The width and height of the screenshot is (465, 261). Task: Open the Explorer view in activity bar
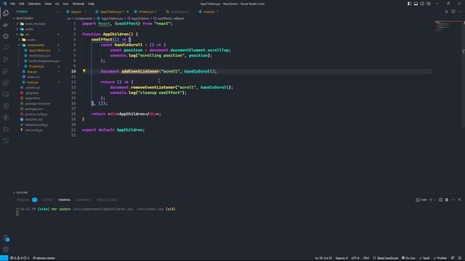tap(6, 13)
